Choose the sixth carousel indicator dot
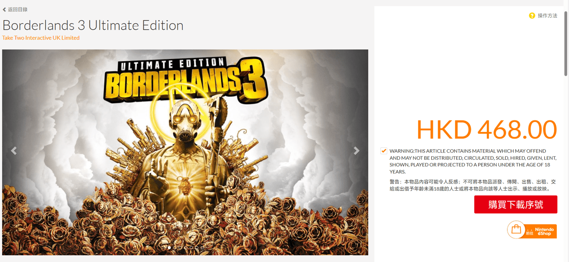The width and height of the screenshot is (569, 262). tap(197, 248)
